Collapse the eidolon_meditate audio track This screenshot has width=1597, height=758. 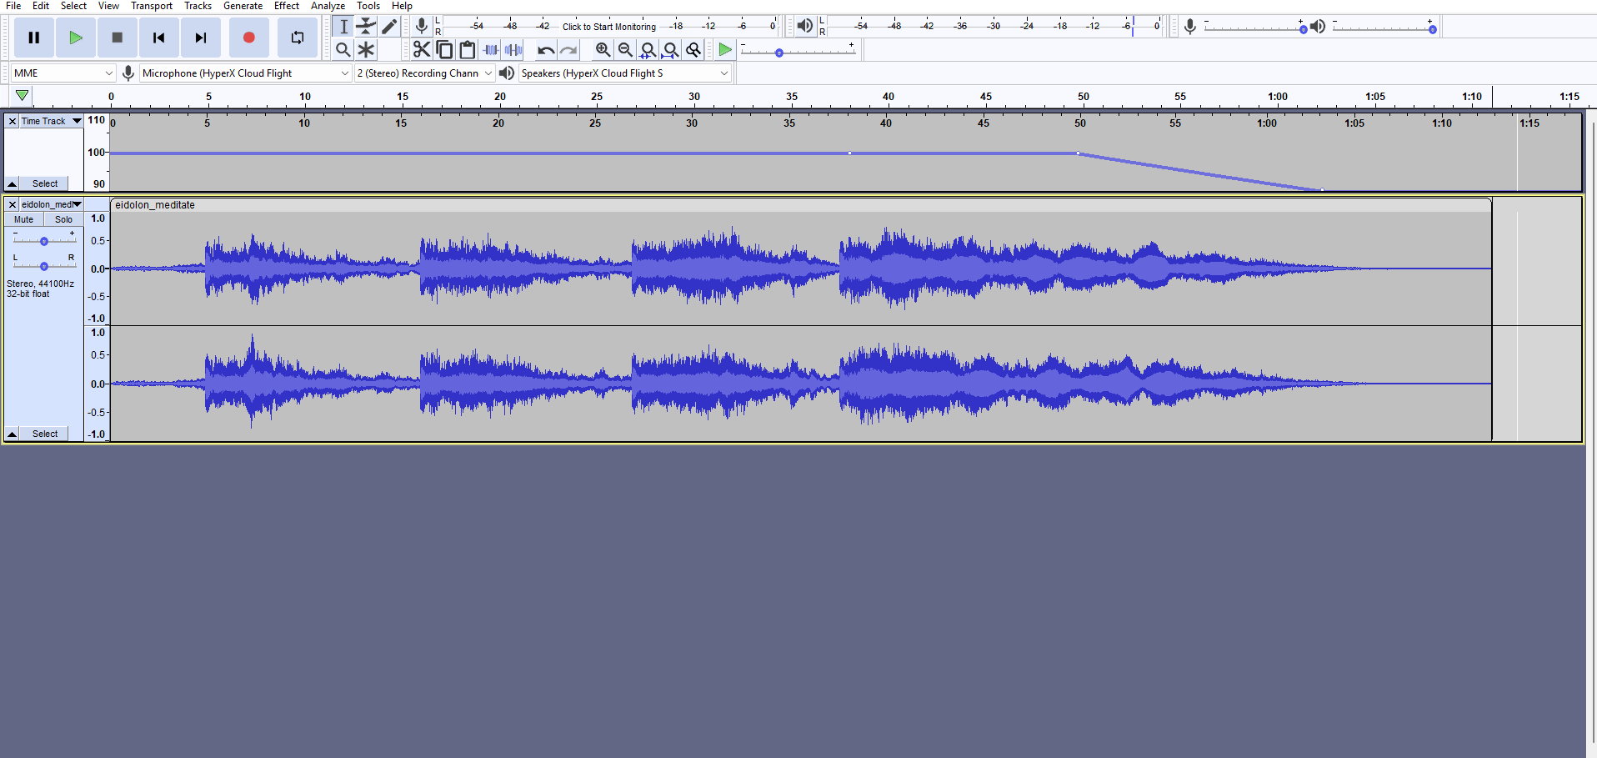click(x=13, y=434)
